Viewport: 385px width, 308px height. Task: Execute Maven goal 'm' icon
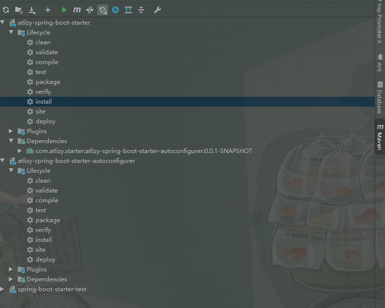click(x=77, y=10)
